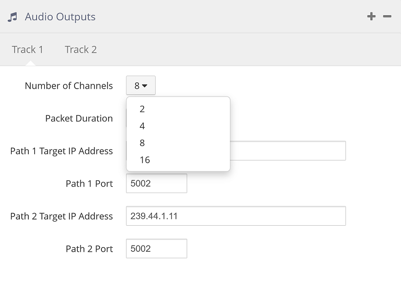The width and height of the screenshot is (401, 281).
Task: Select 16 channels option in dropdown
Action: point(145,160)
